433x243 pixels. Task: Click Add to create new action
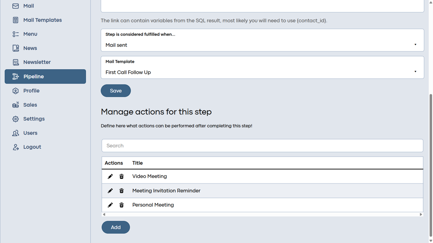pos(115,227)
